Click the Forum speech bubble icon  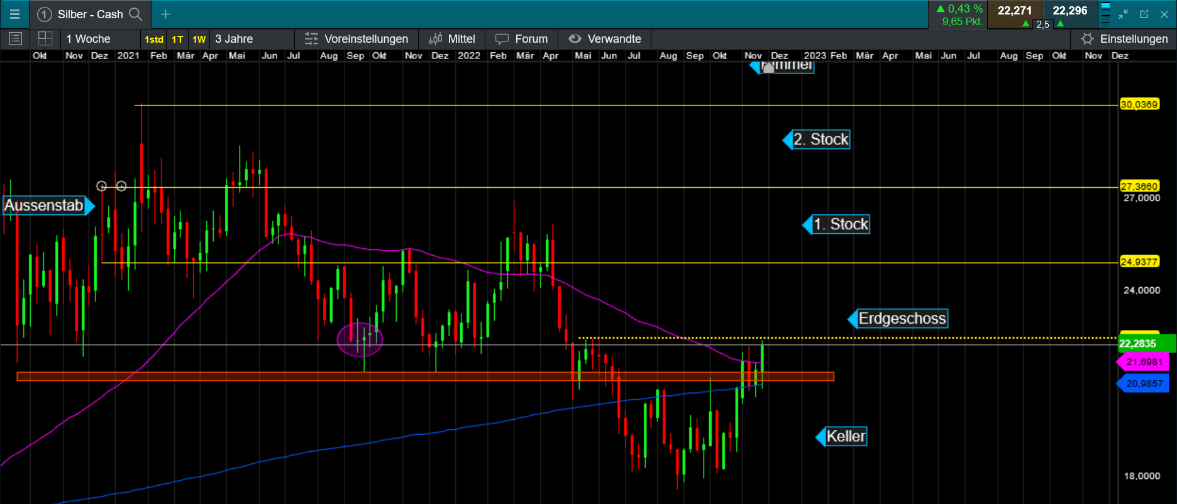click(x=502, y=39)
